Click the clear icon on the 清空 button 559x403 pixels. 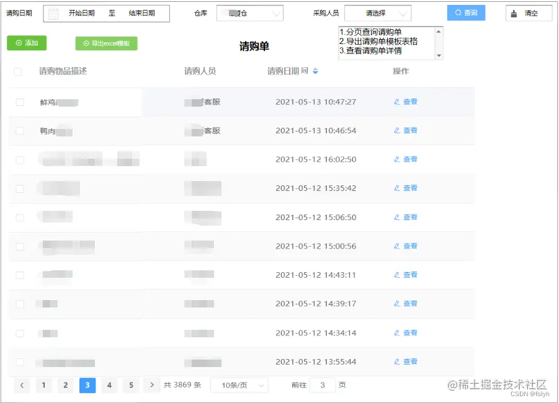tap(514, 12)
